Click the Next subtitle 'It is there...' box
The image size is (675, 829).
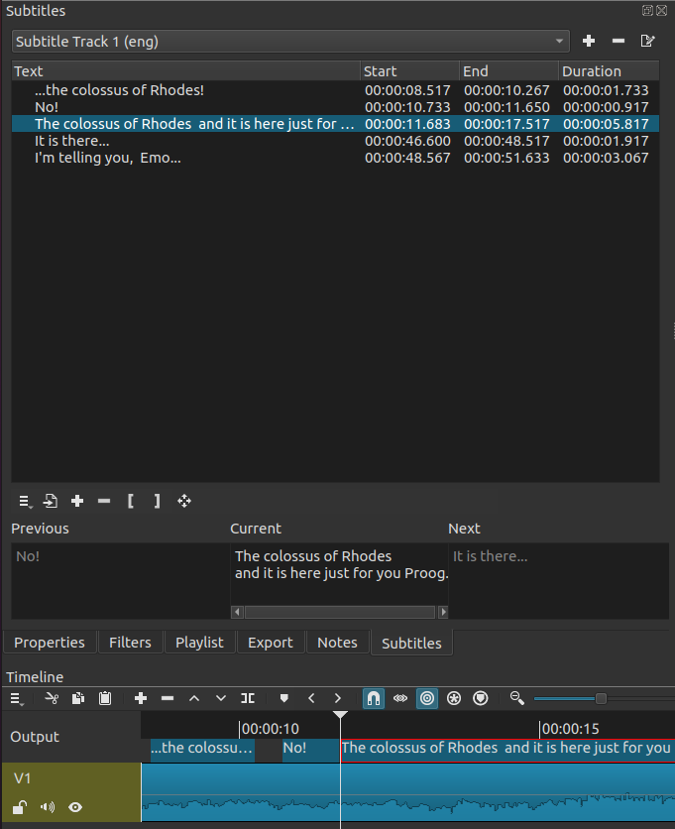click(558, 580)
